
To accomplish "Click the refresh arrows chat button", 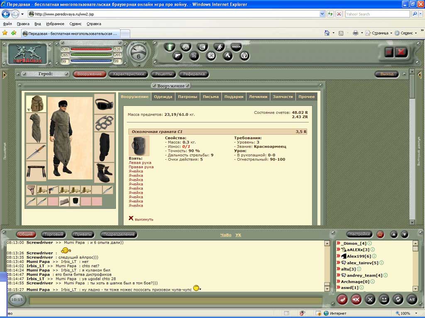I will point(398,299).
